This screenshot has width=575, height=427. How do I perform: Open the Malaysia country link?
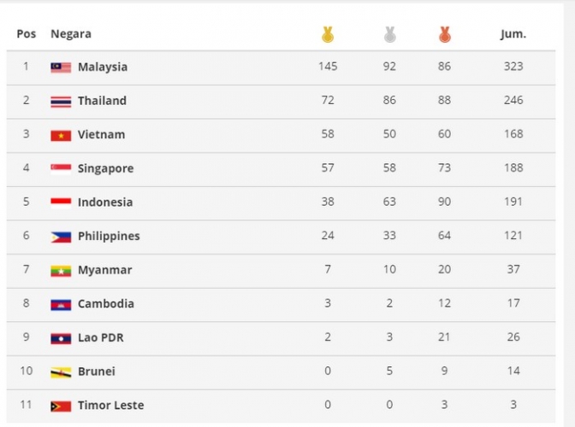pyautogui.click(x=103, y=67)
